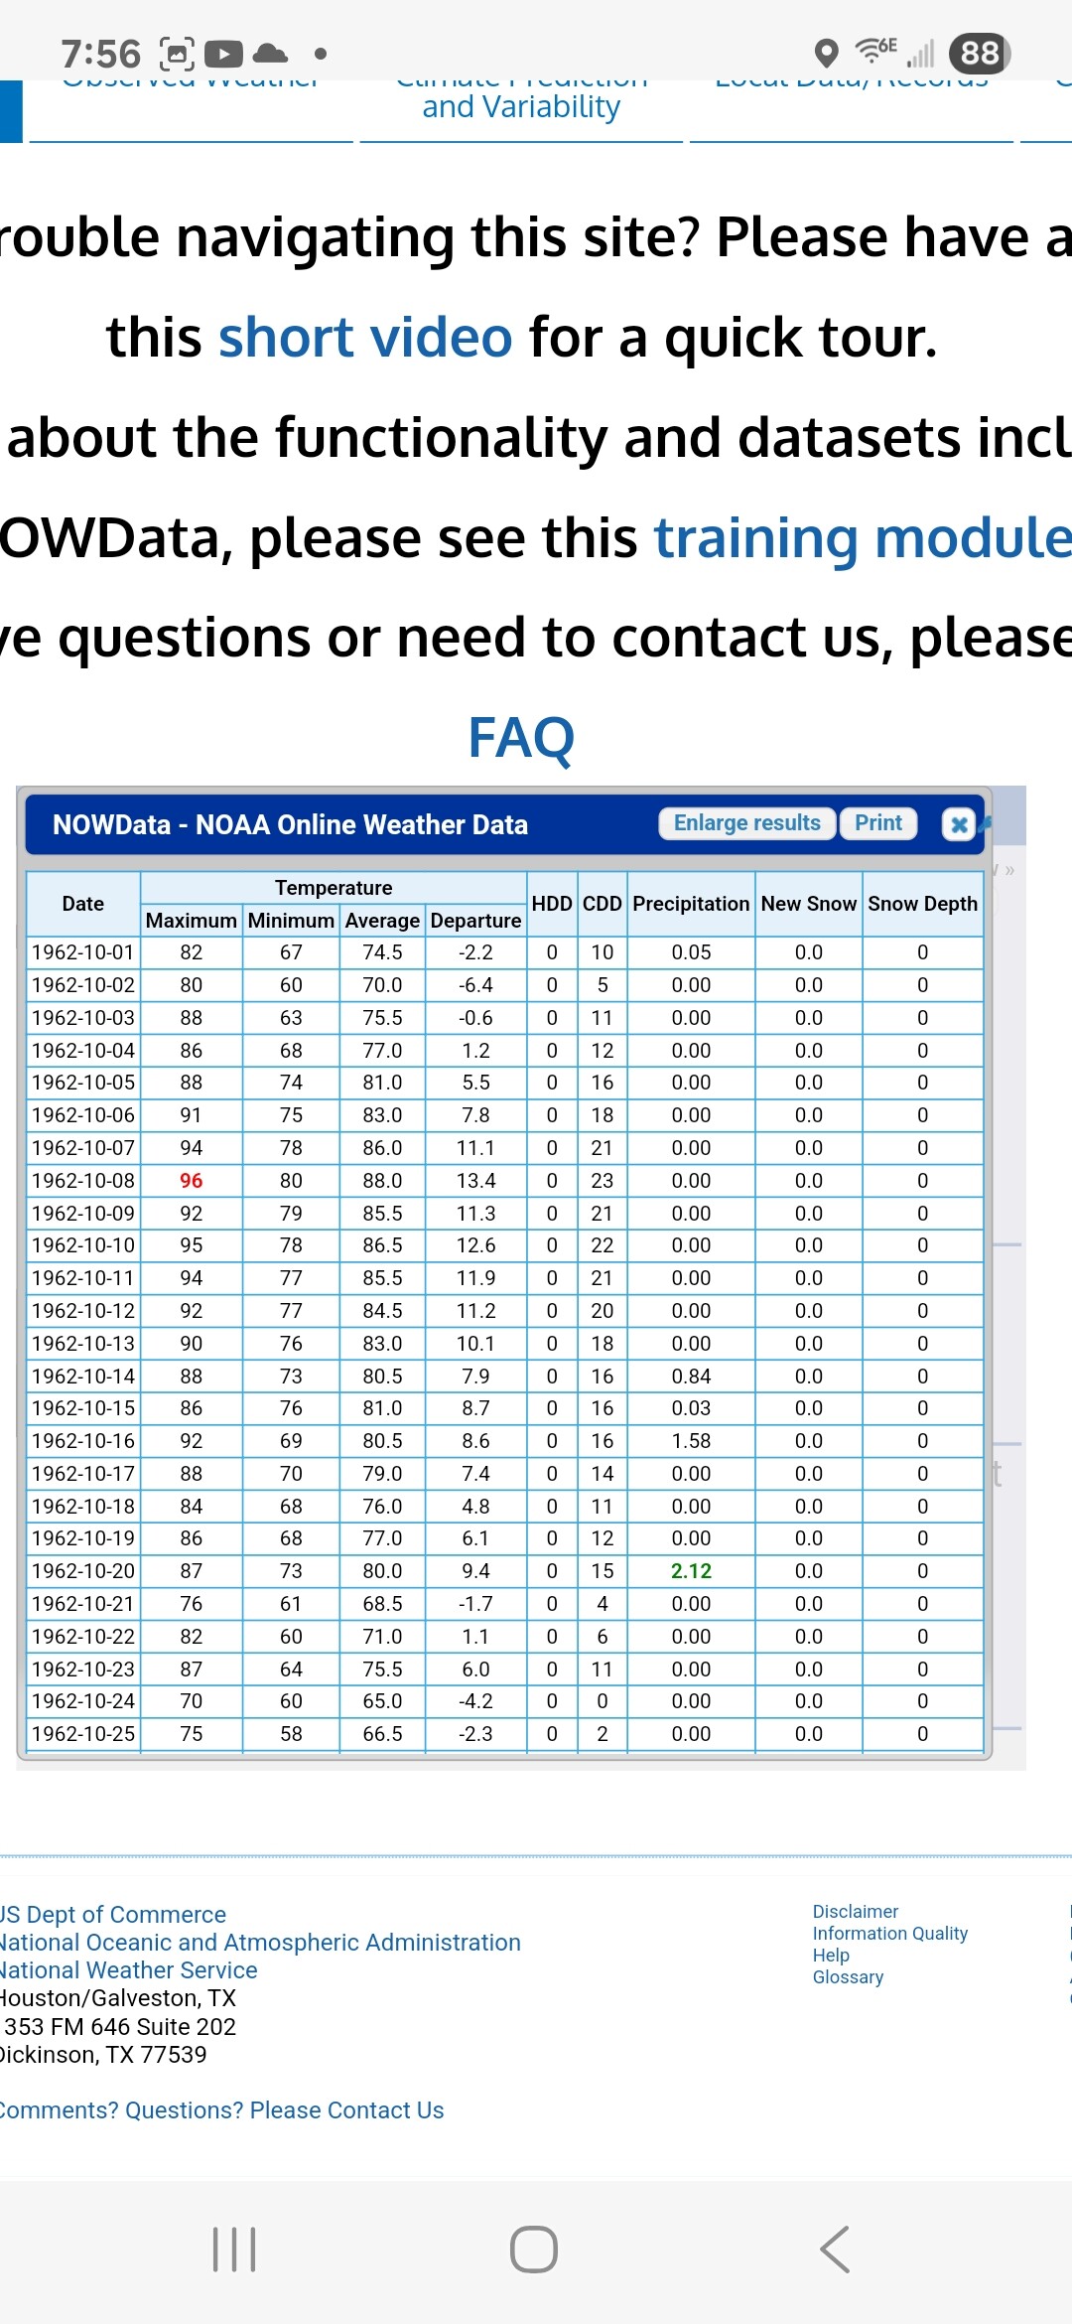
Task: Close the NOWData results dialog
Action: coord(958,824)
